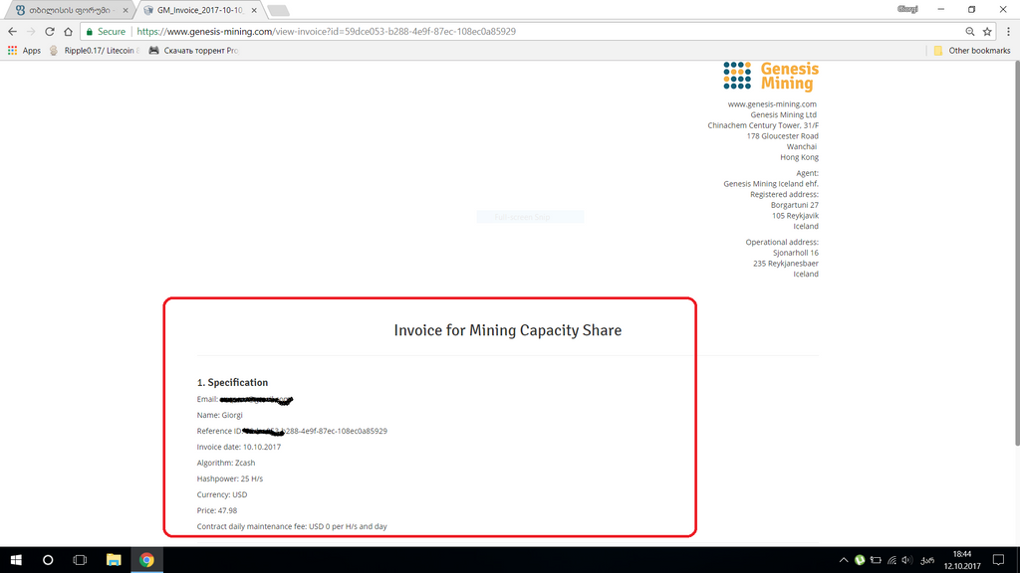Image resolution: width=1020 pixels, height=573 pixels.
Task: Click the page vertical scrollbar
Action: (1016, 254)
